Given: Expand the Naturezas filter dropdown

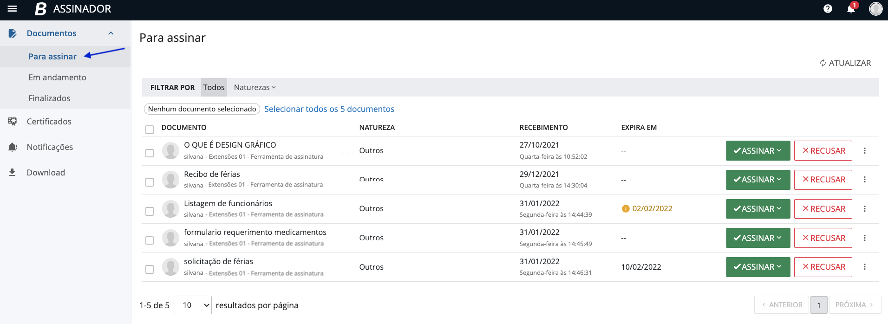Looking at the screenshot, I should pyautogui.click(x=255, y=87).
